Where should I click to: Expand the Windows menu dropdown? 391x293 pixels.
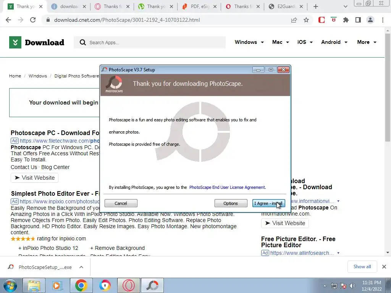tap(249, 42)
